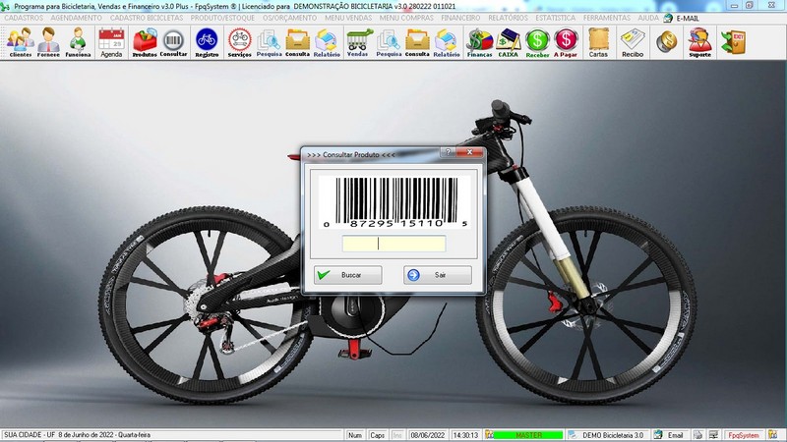Open the Funciona employees icon
Viewport: 787px width, 442px height.
[78, 42]
